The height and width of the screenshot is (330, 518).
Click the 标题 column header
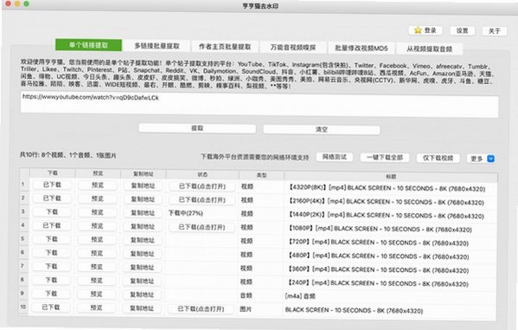click(x=391, y=177)
